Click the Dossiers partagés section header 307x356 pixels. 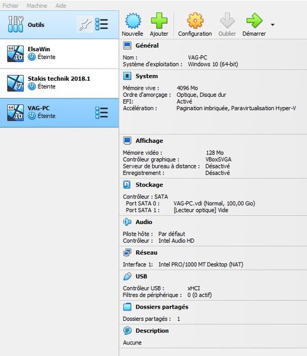pos(162,307)
